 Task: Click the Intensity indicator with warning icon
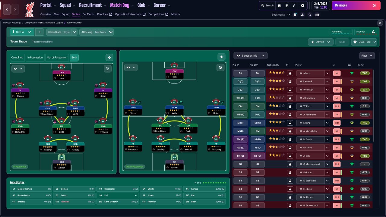point(366,32)
